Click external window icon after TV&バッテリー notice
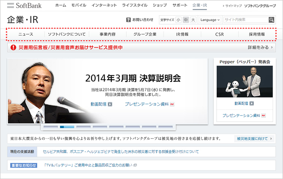This screenshot has width=283, height=179. point(135,165)
